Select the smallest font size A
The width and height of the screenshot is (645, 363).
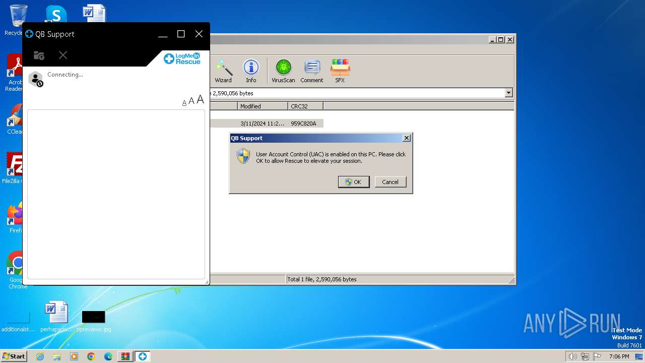(184, 102)
